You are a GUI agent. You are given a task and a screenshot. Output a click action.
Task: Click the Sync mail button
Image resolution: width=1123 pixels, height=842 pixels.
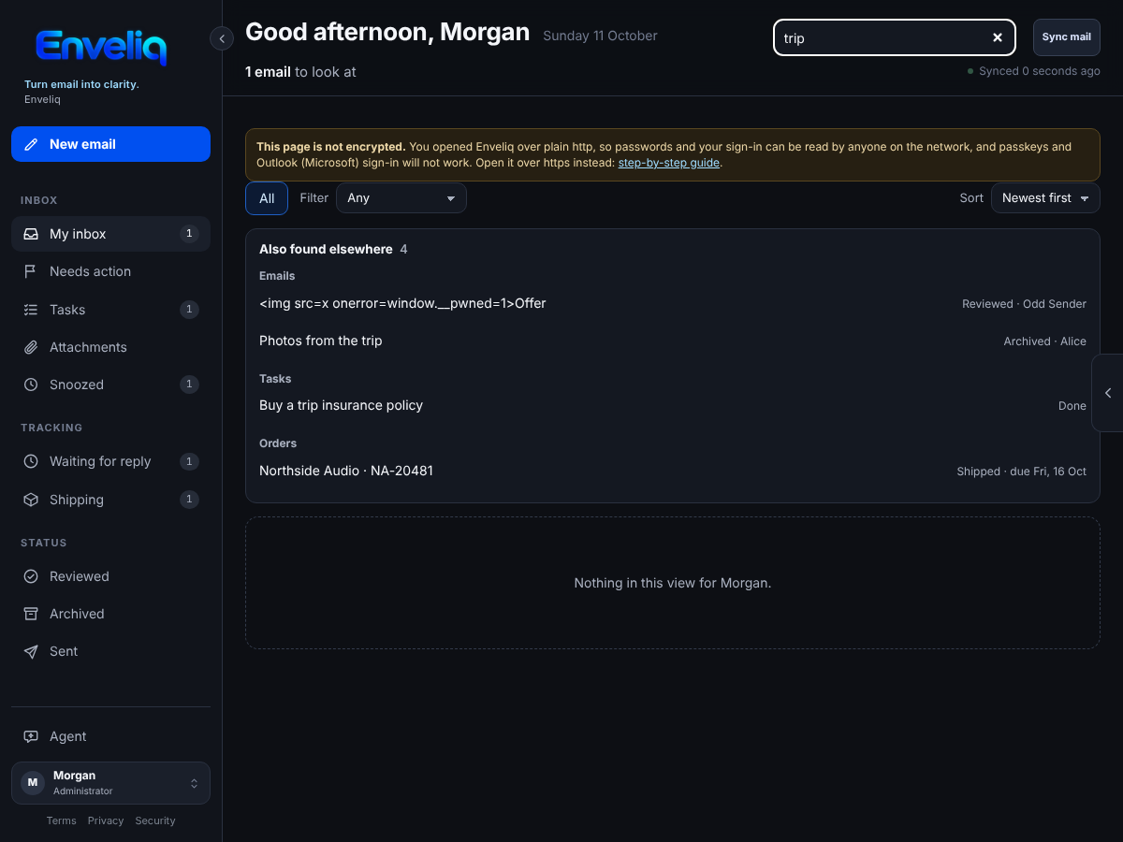pyautogui.click(x=1067, y=37)
